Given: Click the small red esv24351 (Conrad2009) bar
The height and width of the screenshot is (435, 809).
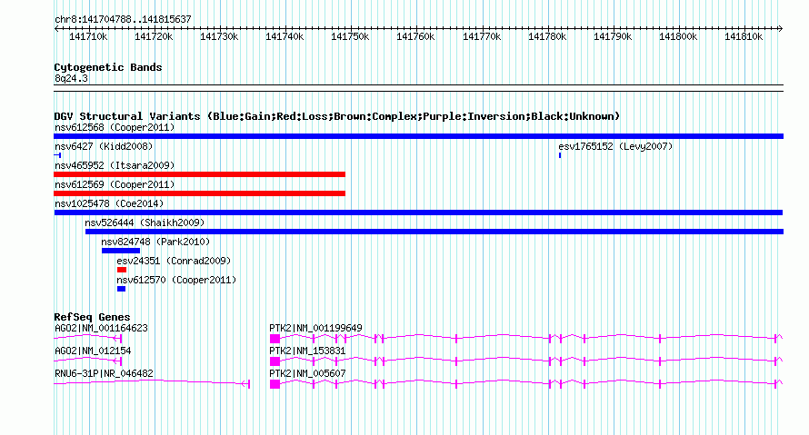Looking at the screenshot, I should [x=122, y=270].
